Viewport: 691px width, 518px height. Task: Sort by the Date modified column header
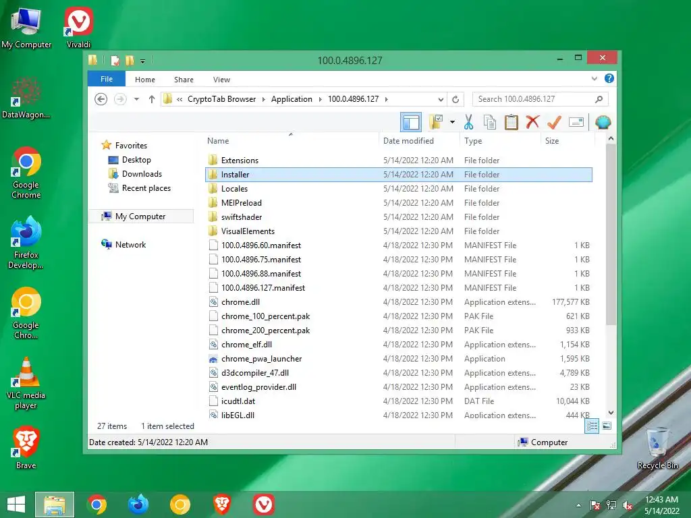408,140
